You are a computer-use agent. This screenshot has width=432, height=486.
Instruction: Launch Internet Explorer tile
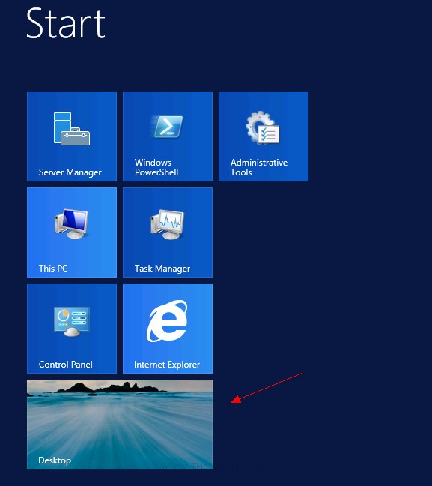pyautogui.click(x=168, y=328)
